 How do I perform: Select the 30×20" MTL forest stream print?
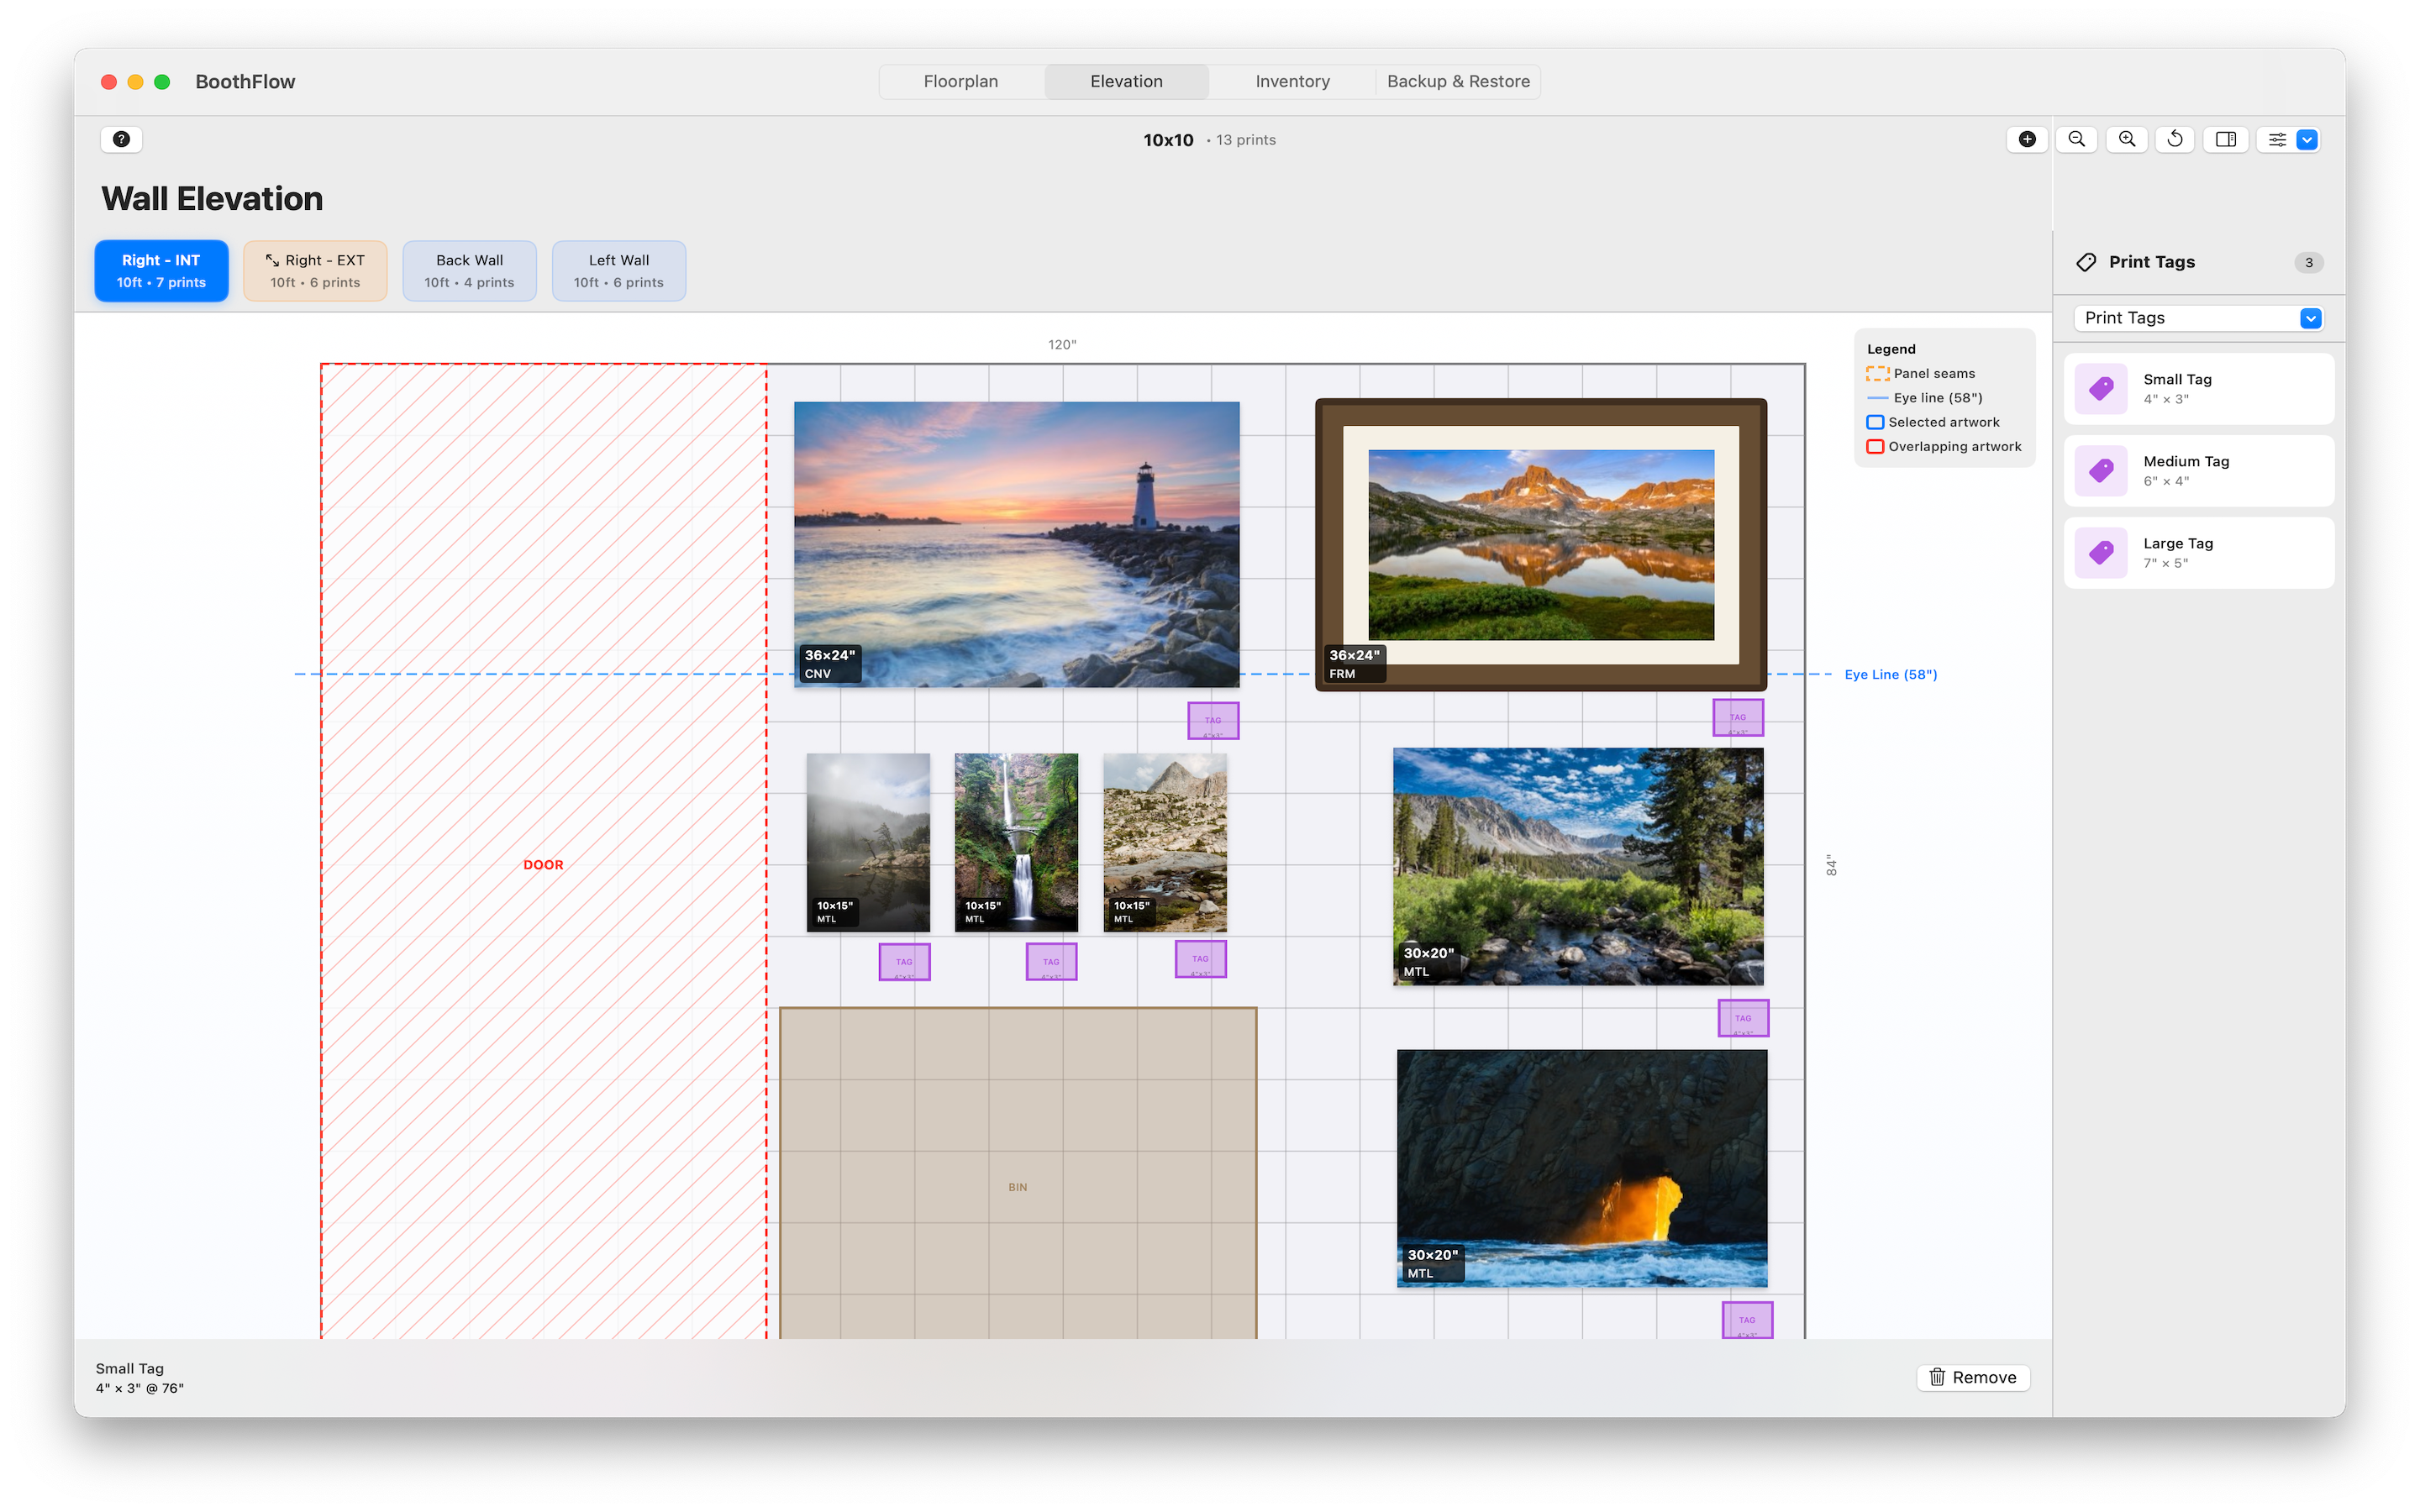[1578, 866]
